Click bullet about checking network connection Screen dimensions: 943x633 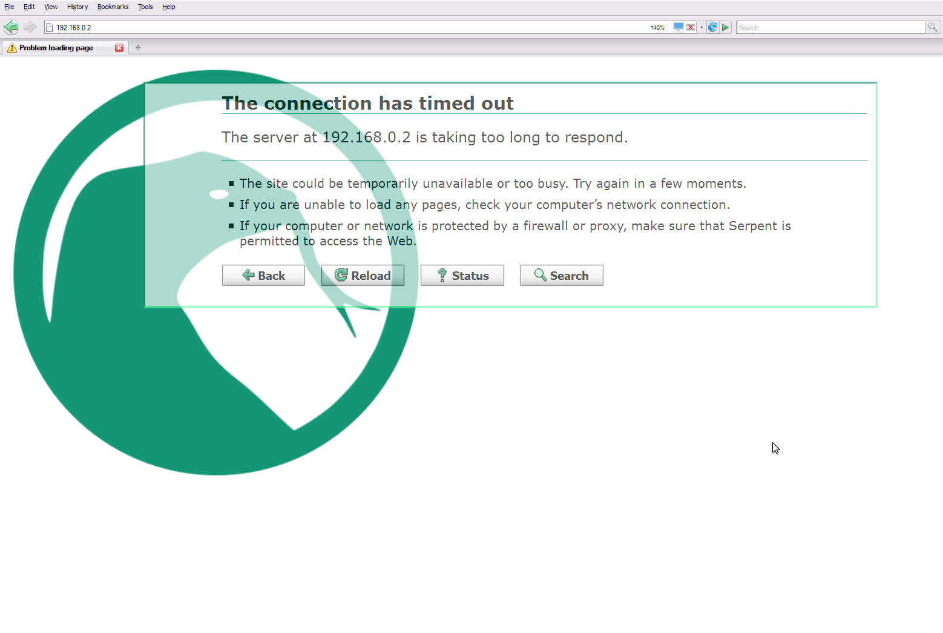point(485,205)
